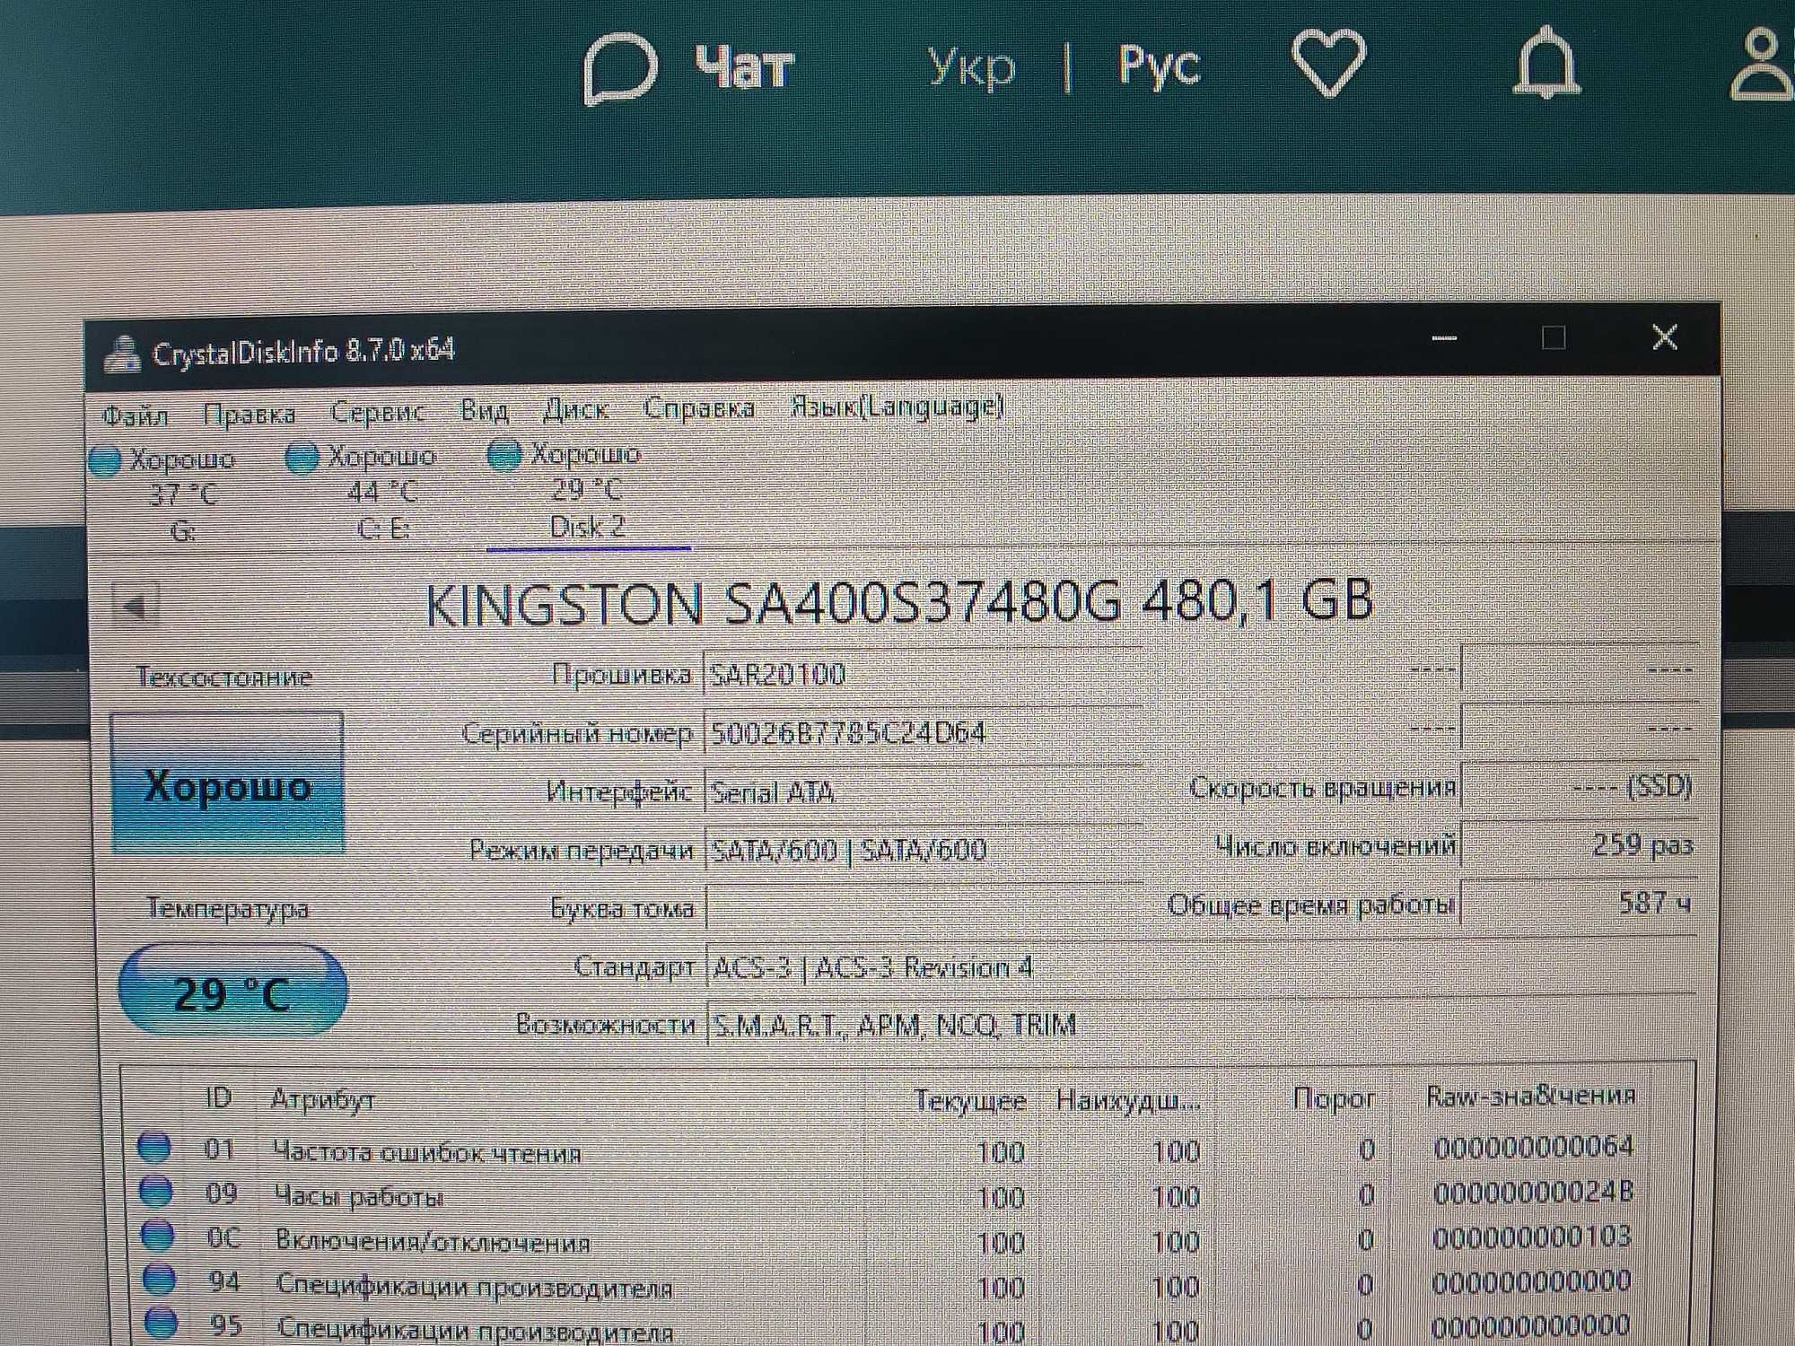This screenshot has width=1795, height=1346.
Task: Switch website language to Рус
Action: click(1159, 66)
